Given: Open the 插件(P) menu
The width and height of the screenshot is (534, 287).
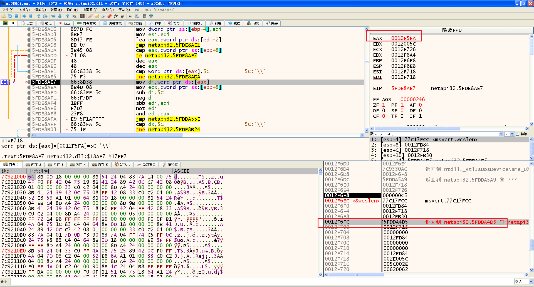Looking at the screenshot, I should pyautogui.click(x=72, y=10).
